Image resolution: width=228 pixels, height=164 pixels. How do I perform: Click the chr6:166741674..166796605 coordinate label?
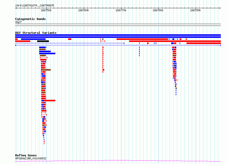tap(35, 5)
